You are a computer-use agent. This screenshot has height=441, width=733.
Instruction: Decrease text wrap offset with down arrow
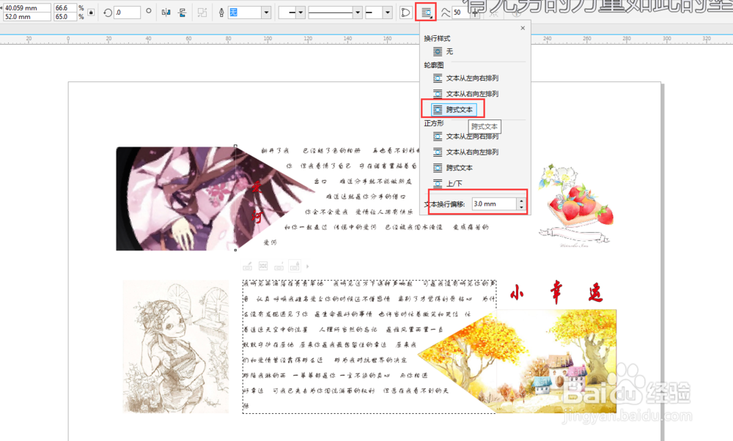521,207
